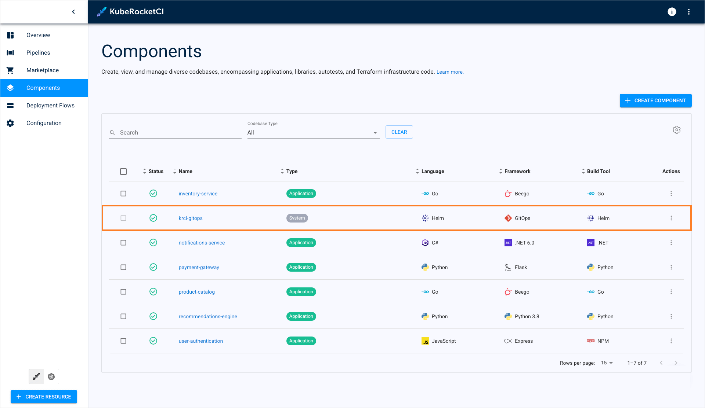
Task: Open the actions menu for krci-gitops row
Action: point(671,218)
